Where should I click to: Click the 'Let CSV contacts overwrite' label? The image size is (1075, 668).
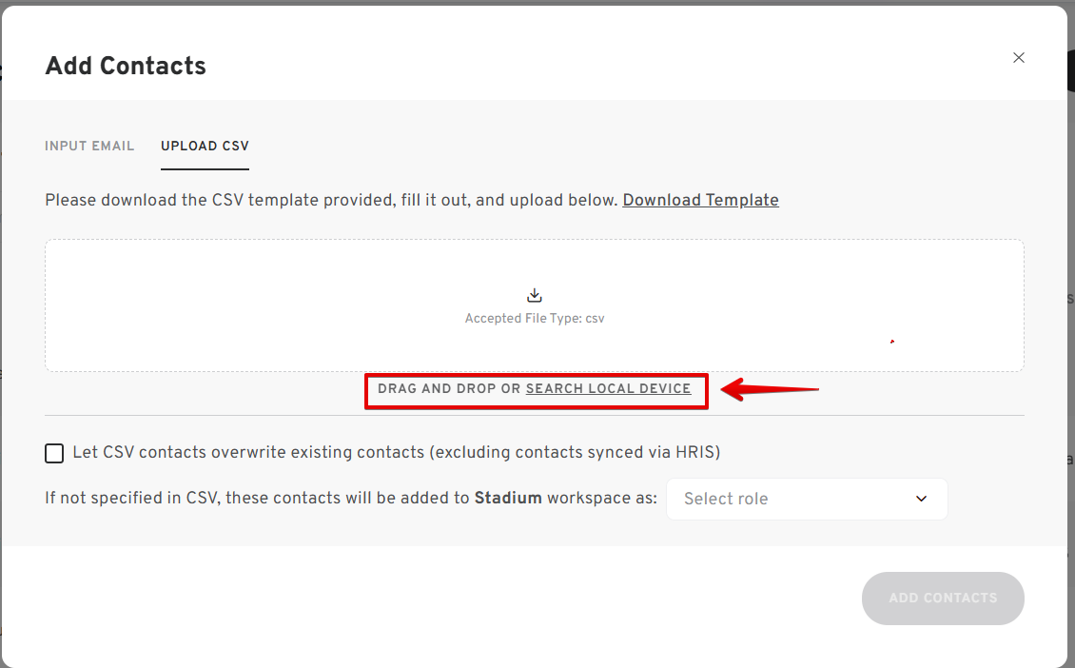pyautogui.click(x=397, y=453)
